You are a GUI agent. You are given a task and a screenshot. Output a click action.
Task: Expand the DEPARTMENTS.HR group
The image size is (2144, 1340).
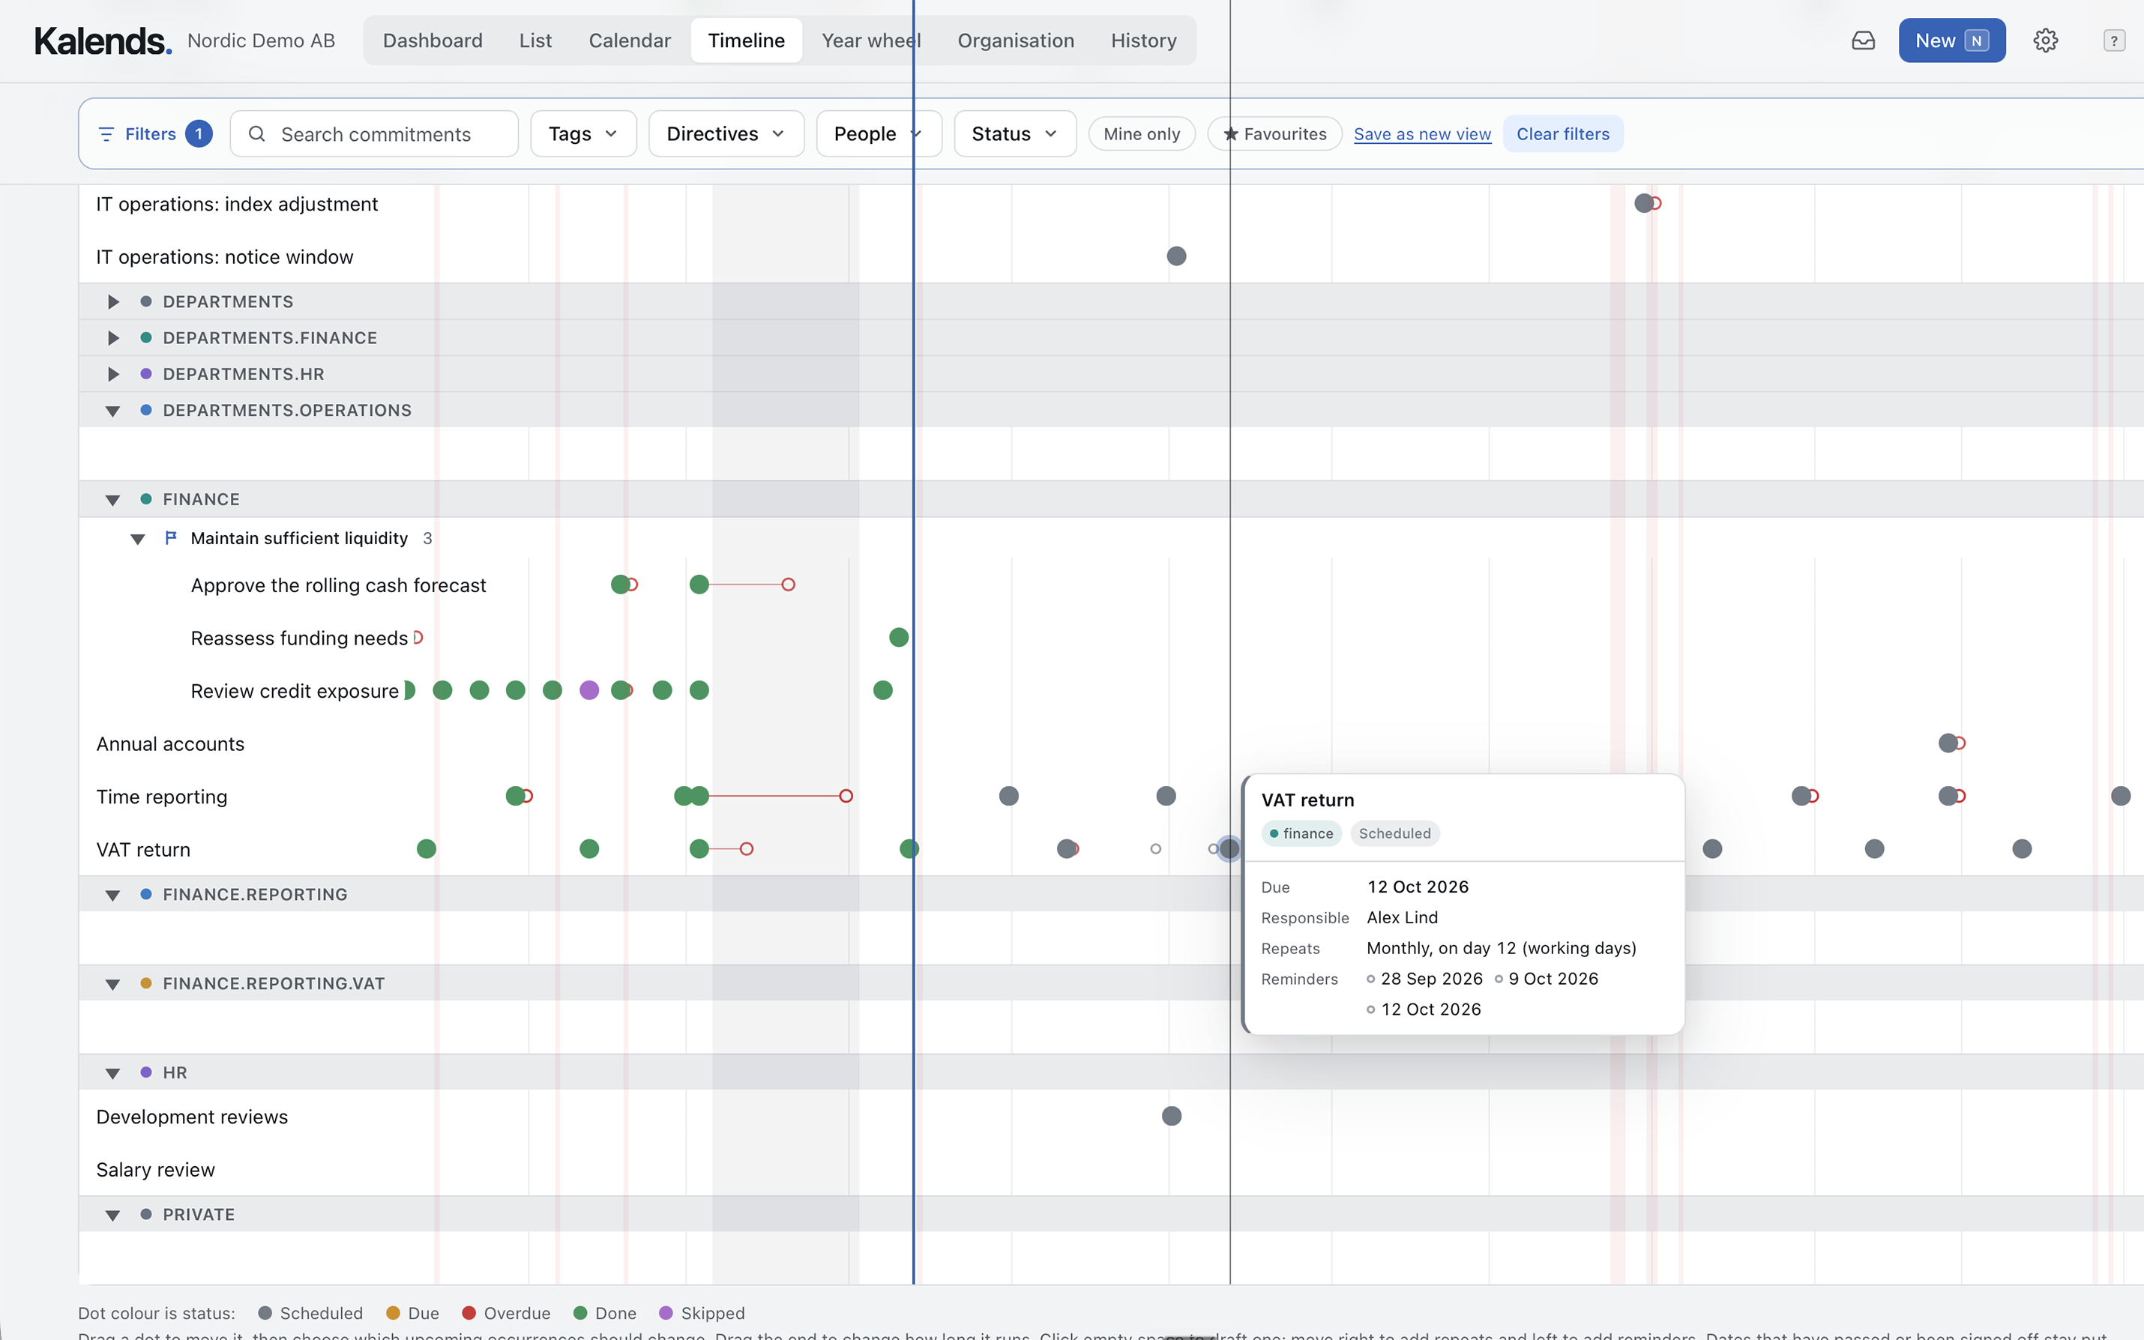click(x=112, y=374)
